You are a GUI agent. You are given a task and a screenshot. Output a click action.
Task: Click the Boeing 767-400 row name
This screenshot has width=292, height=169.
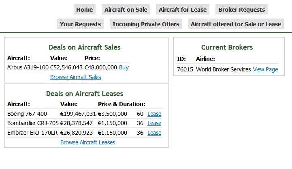point(27,114)
